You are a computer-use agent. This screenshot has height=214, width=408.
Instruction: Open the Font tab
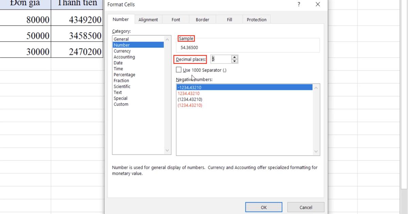(175, 19)
